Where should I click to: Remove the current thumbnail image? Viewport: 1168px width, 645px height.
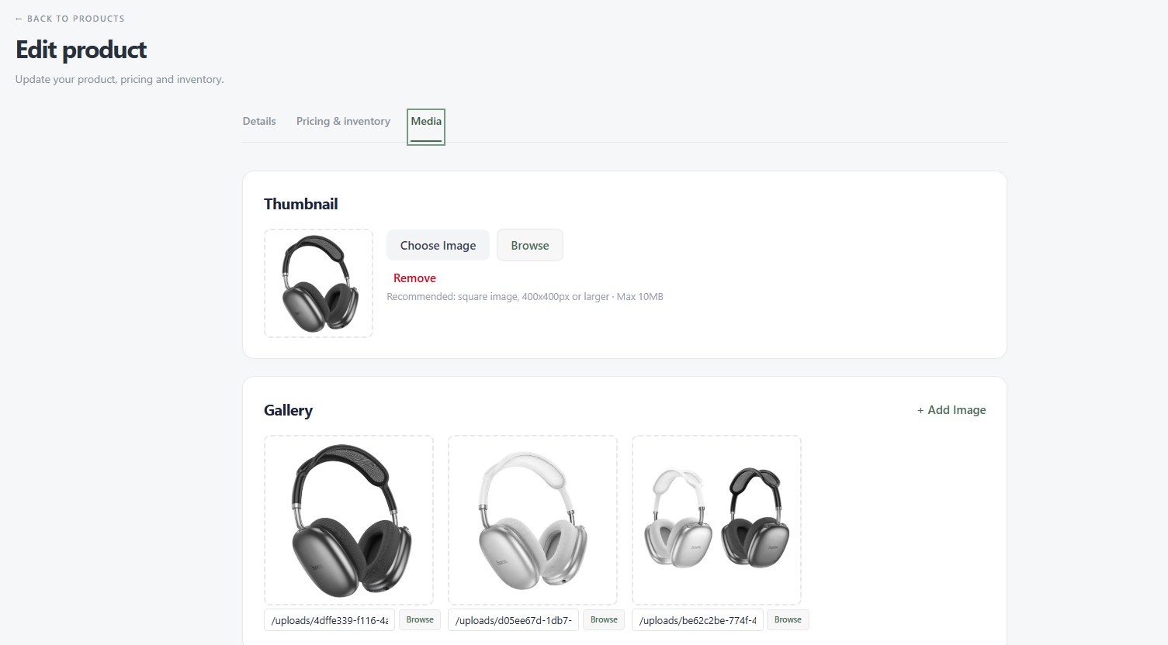point(414,278)
